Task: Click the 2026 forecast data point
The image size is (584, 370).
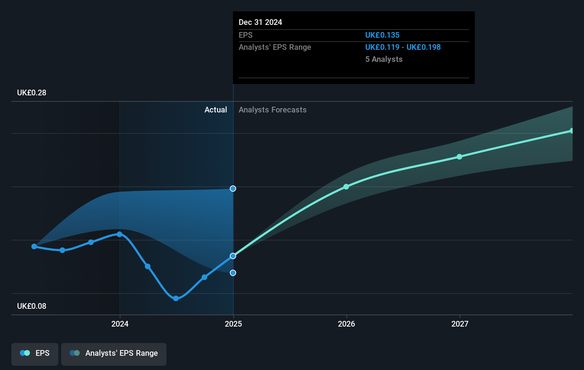Action: pyautogui.click(x=346, y=186)
